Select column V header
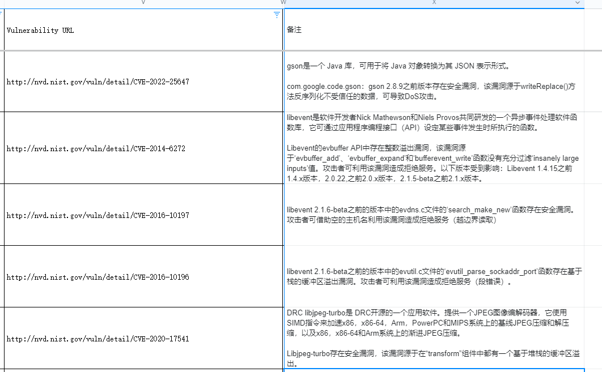Viewport: 602px width, 372px height. click(x=143, y=3)
